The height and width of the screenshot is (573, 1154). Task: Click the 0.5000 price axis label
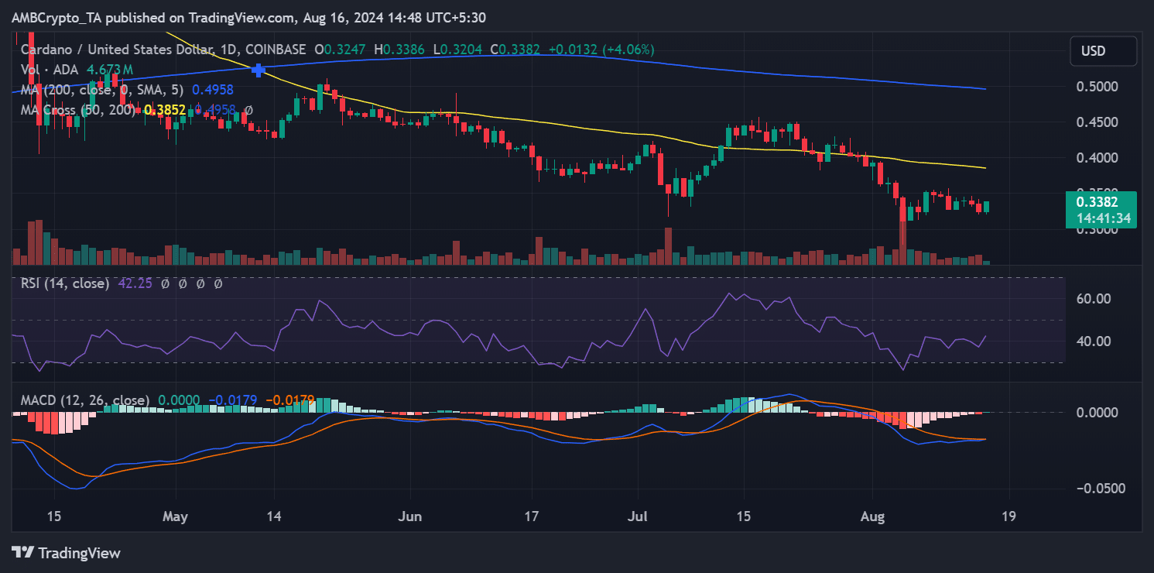(x=1099, y=86)
